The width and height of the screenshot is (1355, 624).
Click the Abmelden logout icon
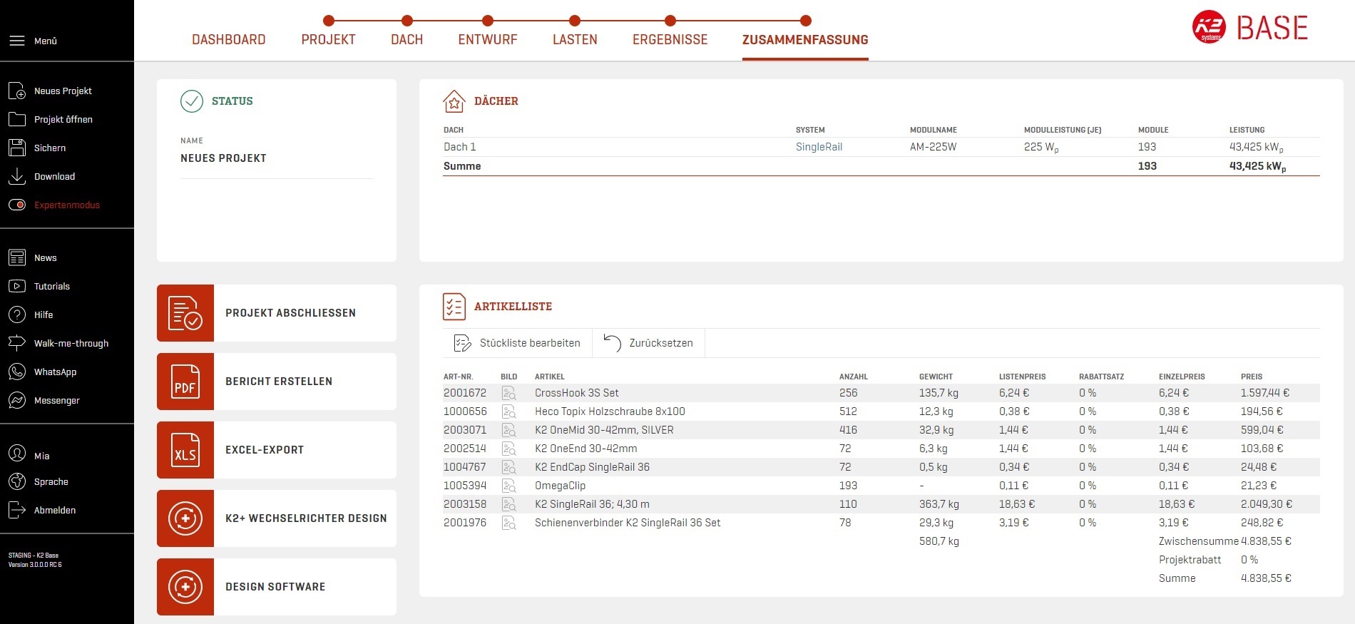[17, 510]
